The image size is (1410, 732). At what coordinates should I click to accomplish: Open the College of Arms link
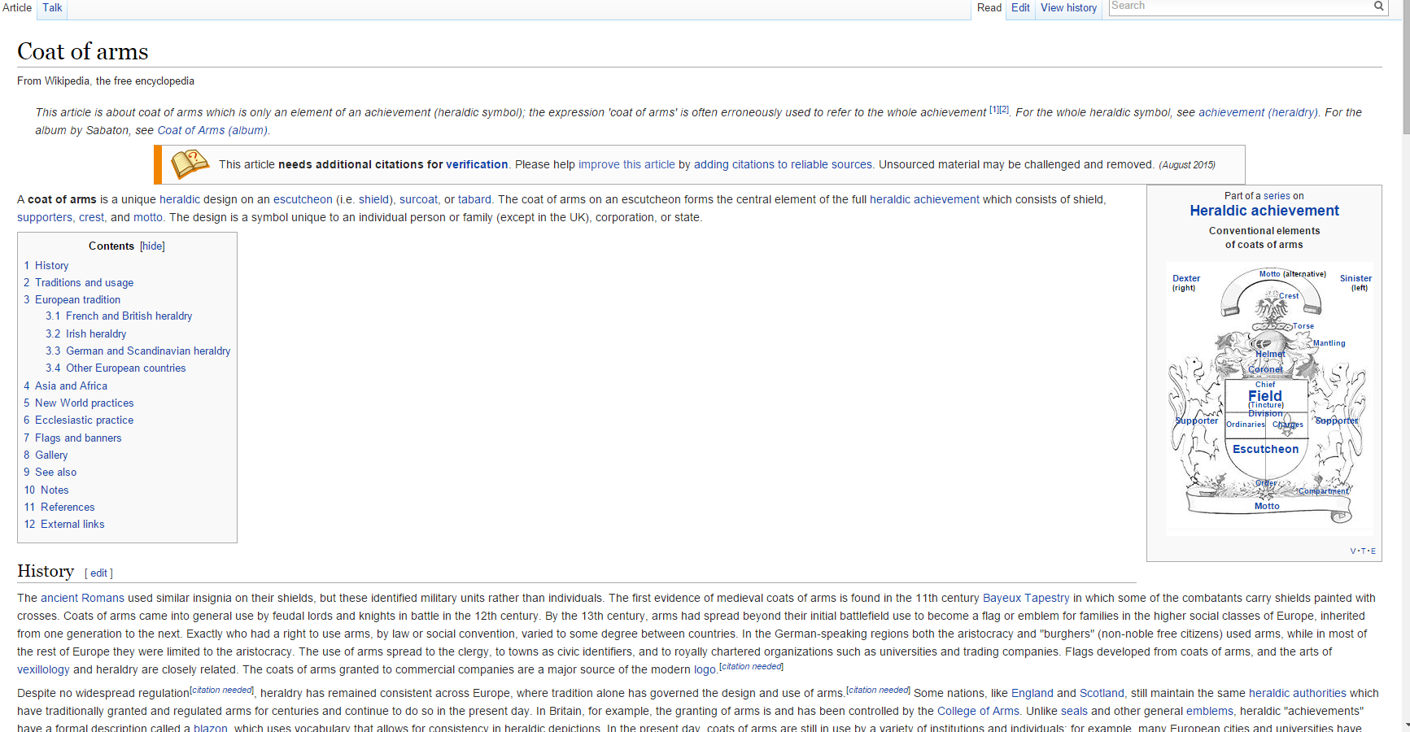click(978, 712)
